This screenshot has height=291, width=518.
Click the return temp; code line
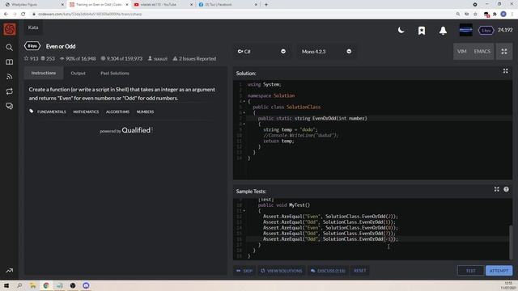click(x=278, y=141)
